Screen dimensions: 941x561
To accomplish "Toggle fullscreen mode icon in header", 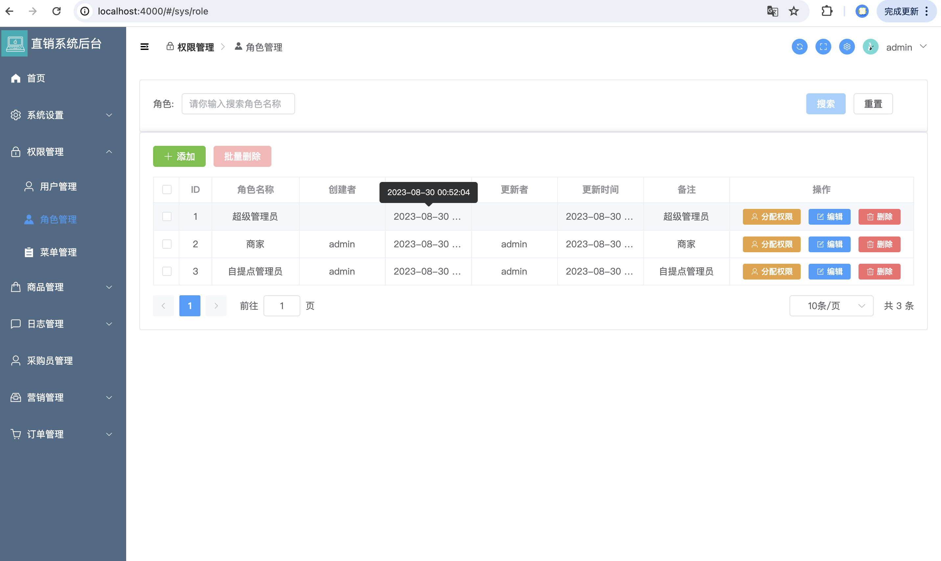I will click(823, 47).
